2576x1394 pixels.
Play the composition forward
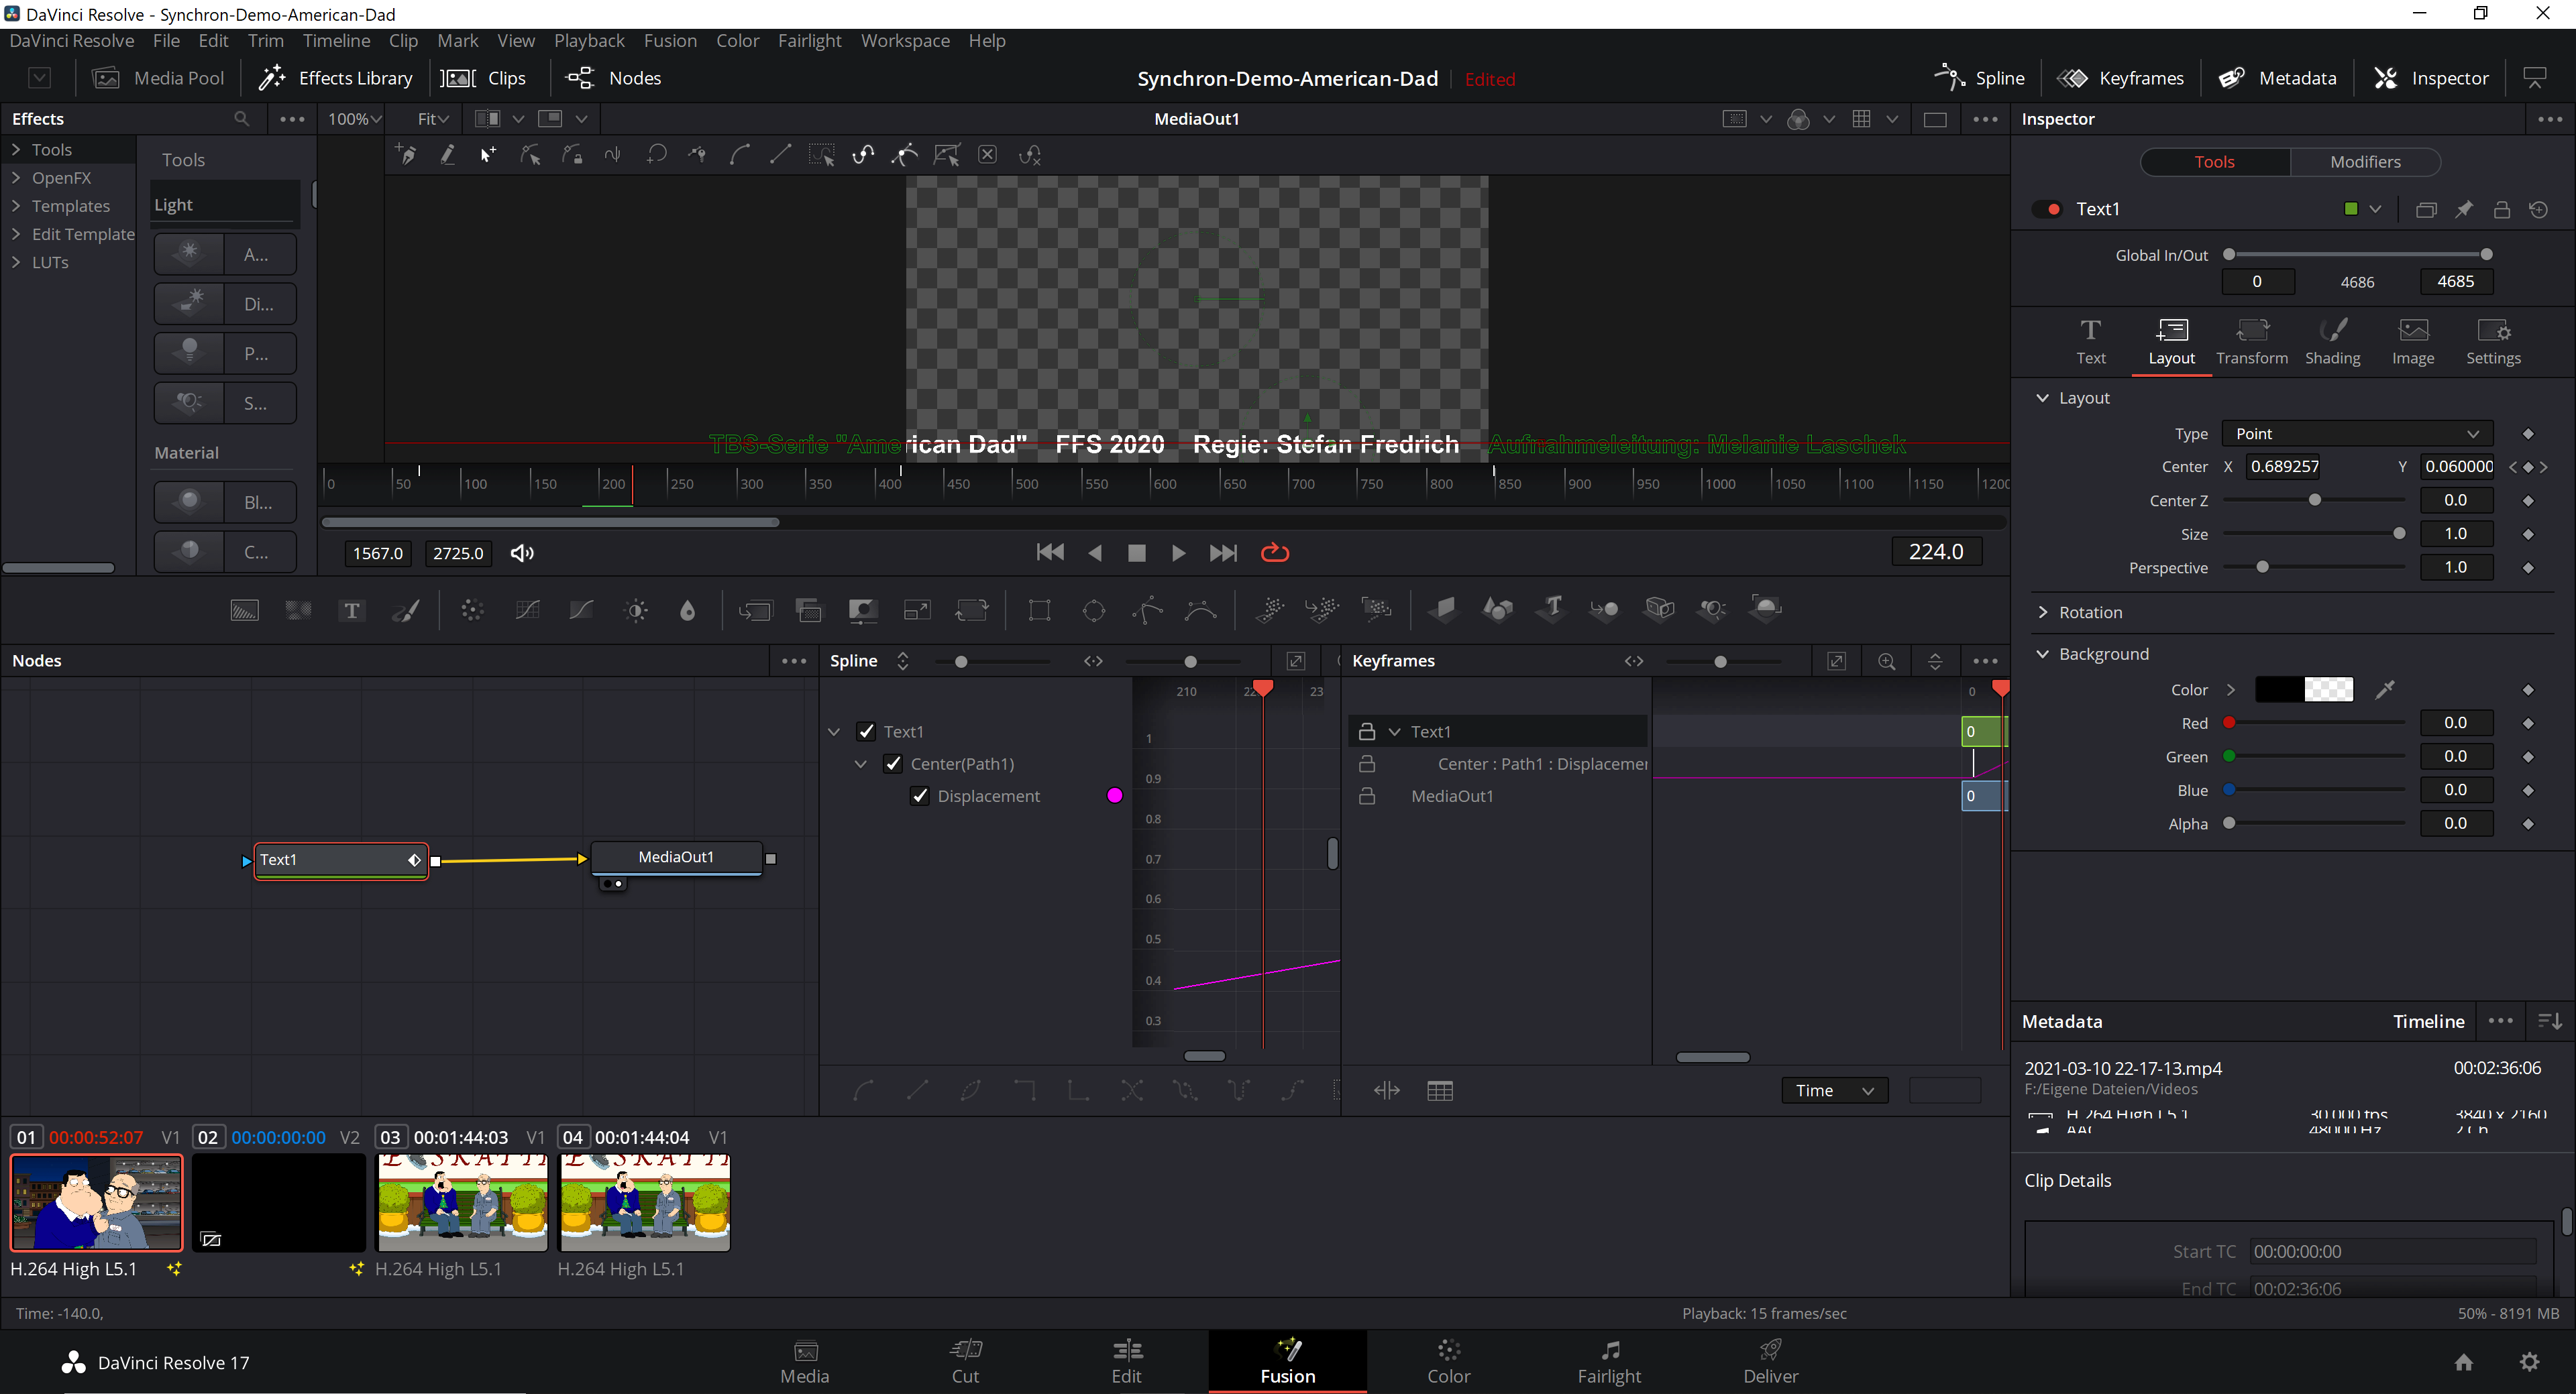[1178, 553]
